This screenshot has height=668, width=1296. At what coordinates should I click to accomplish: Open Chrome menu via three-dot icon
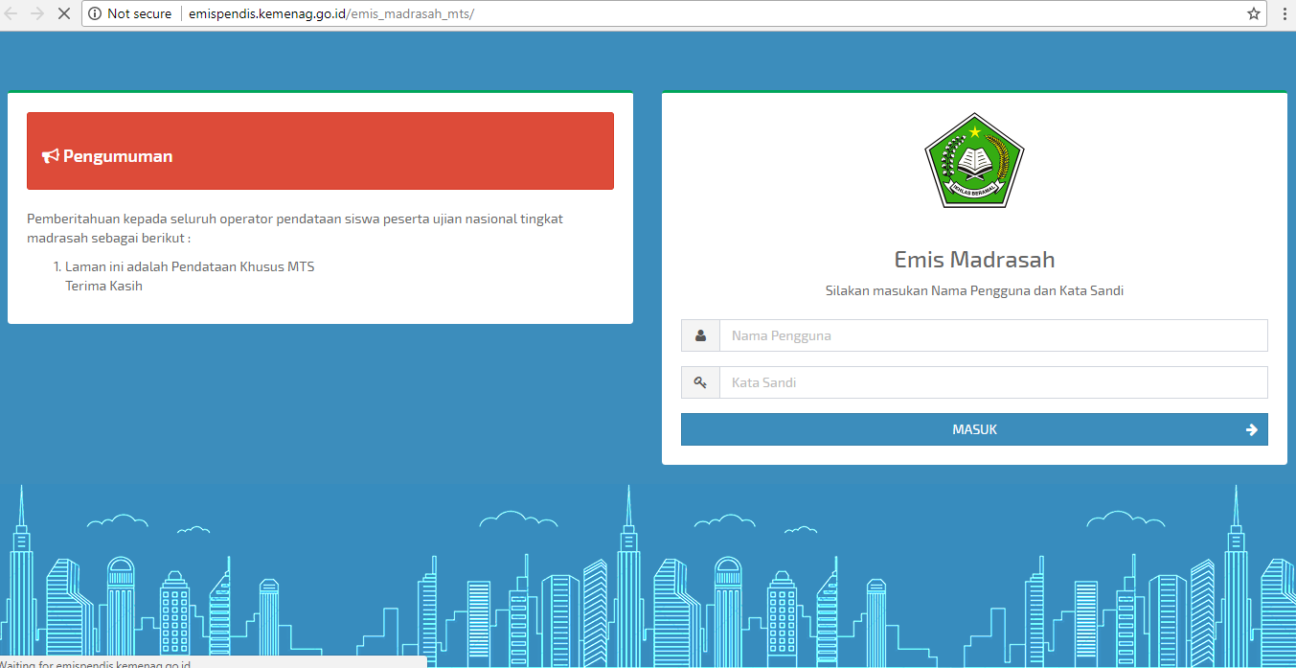tap(1284, 13)
